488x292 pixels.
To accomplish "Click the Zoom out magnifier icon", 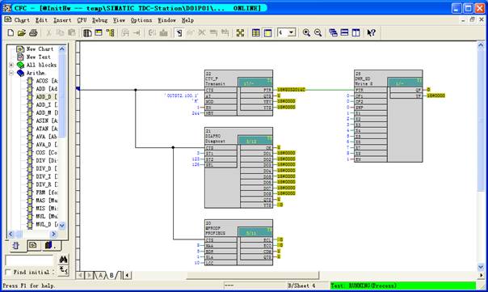I will 318,32.
